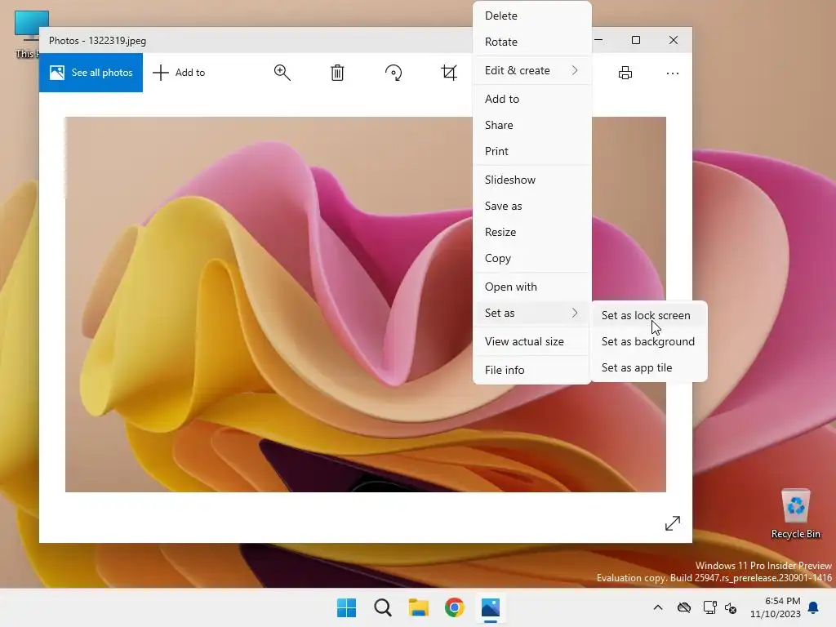Click the muted volume tray icon
This screenshot has width=836, height=627.
coord(731,607)
